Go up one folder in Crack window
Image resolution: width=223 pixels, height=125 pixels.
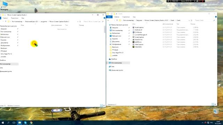coord(117,20)
